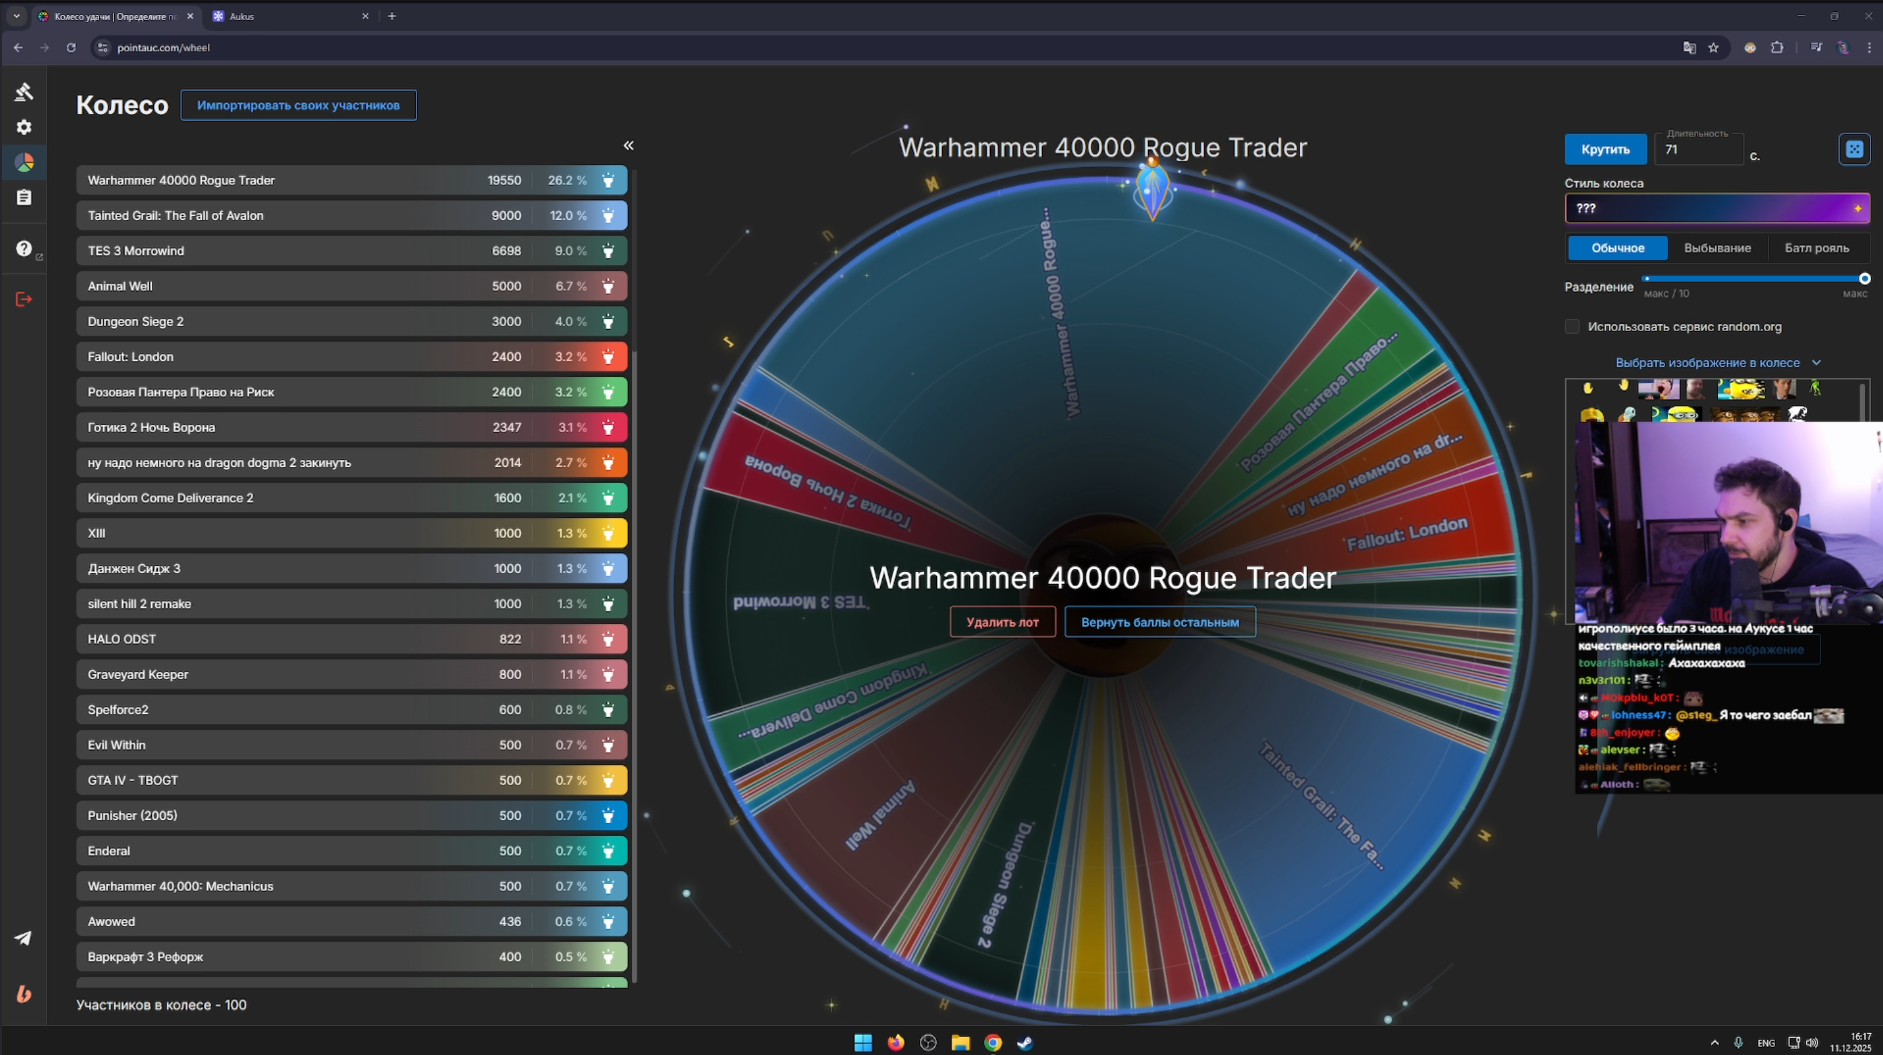Image resolution: width=1883 pixels, height=1055 pixels.
Task: Select the Батл рояль wheel mode
Action: tap(1816, 248)
